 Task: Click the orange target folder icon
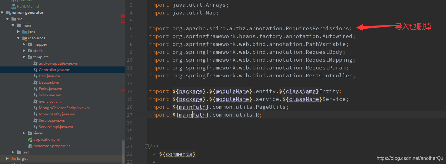(14, 159)
